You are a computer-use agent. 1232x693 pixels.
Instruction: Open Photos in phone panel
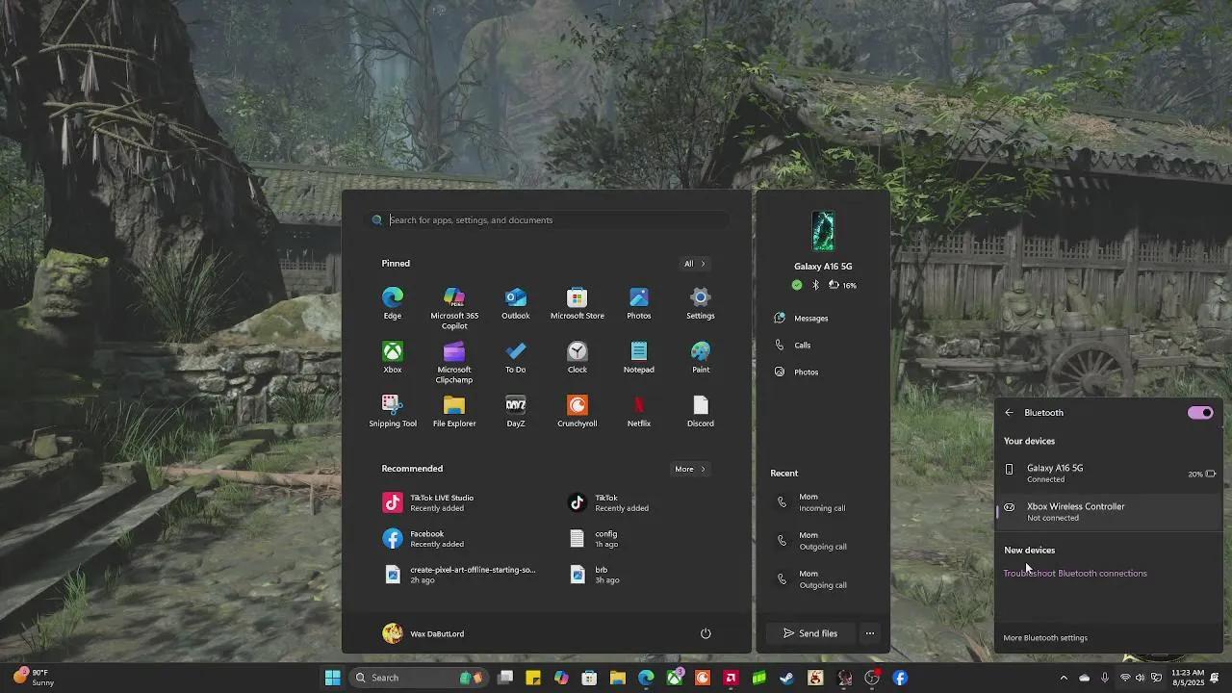click(x=797, y=372)
